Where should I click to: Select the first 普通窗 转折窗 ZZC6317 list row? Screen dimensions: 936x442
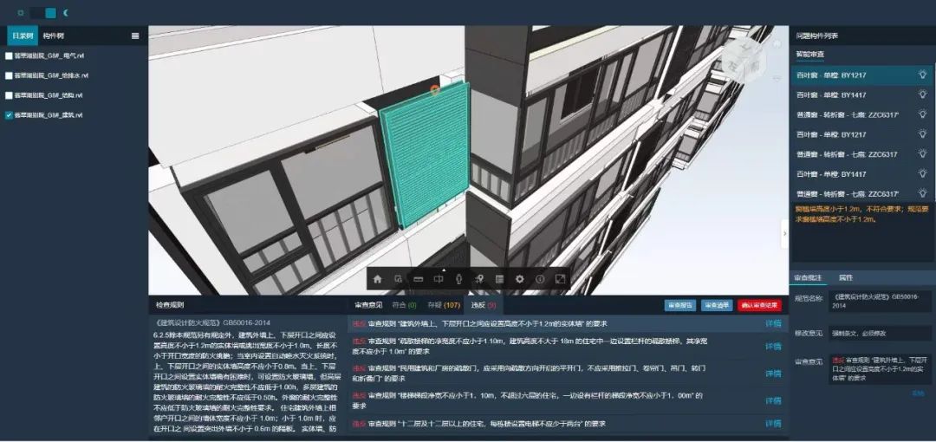(x=862, y=114)
